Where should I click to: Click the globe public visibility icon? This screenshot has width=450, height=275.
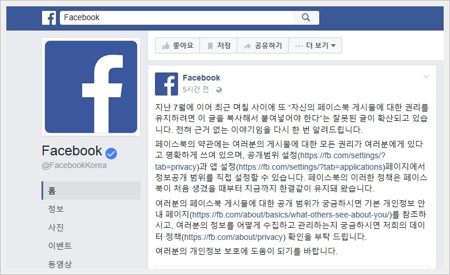(x=219, y=90)
